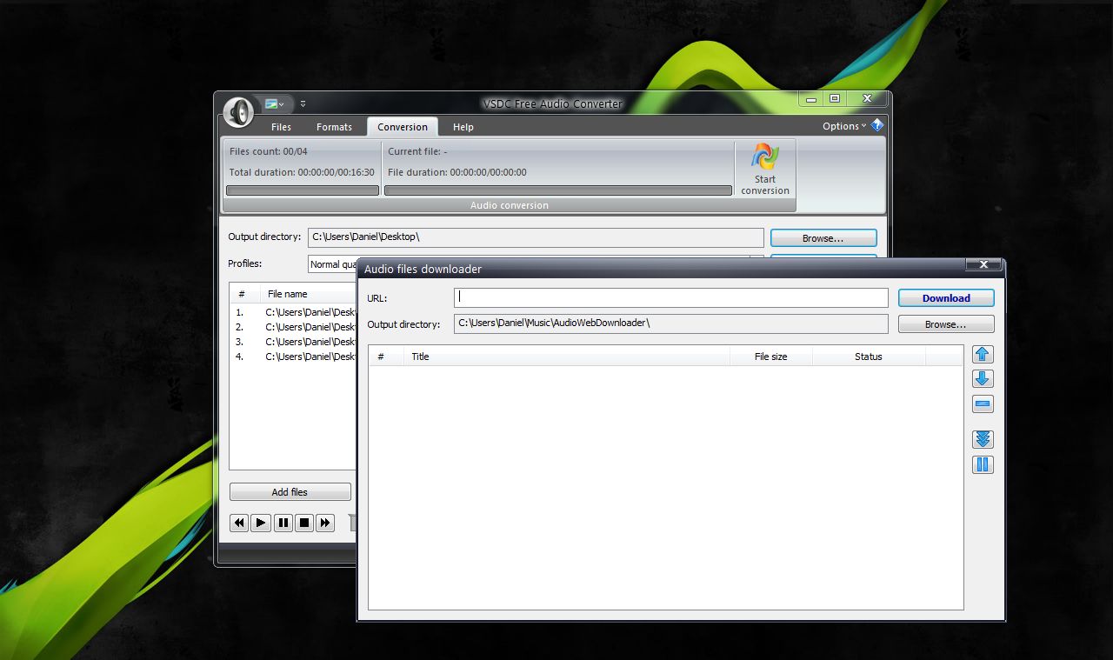Open the Files ribbon tab

click(281, 127)
